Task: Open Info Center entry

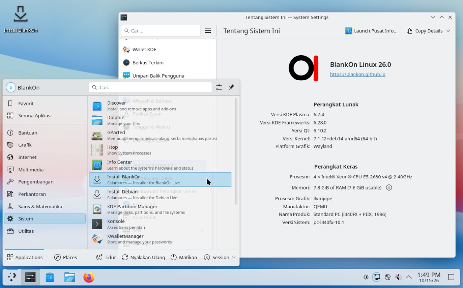Action: pyautogui.click(x=160, y=165)
